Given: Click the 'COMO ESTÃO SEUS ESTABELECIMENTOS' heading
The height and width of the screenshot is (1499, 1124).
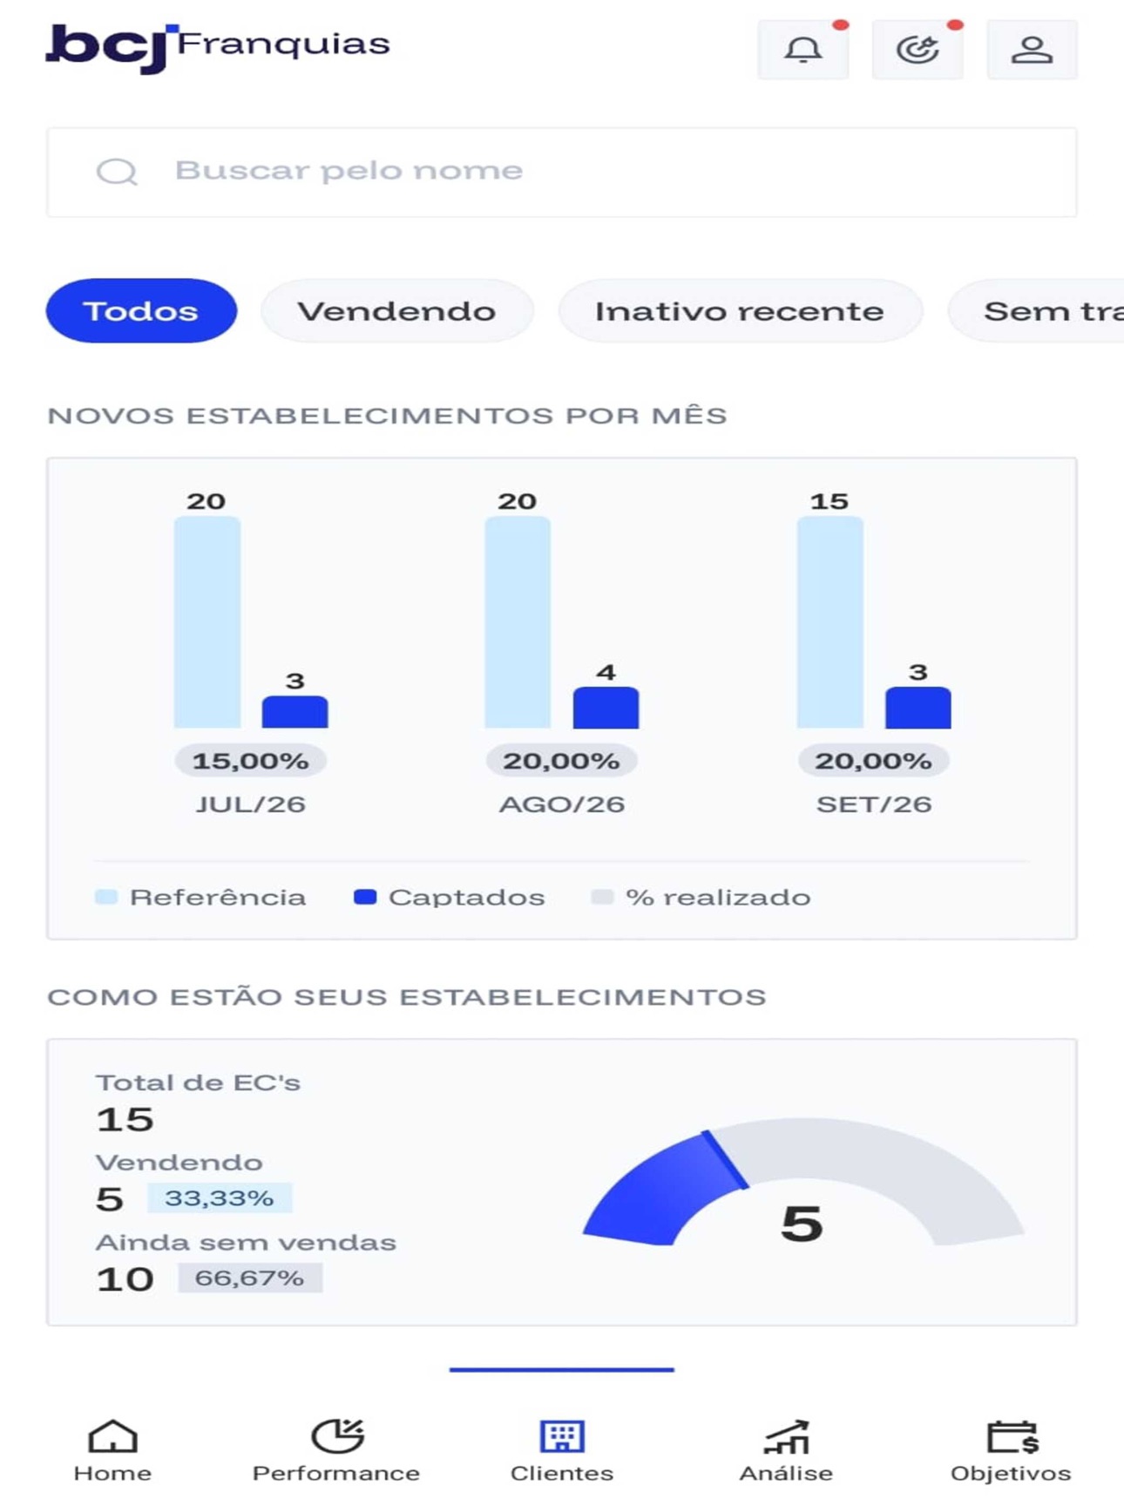Looking at the screenshot, I should tap(407, 997).
